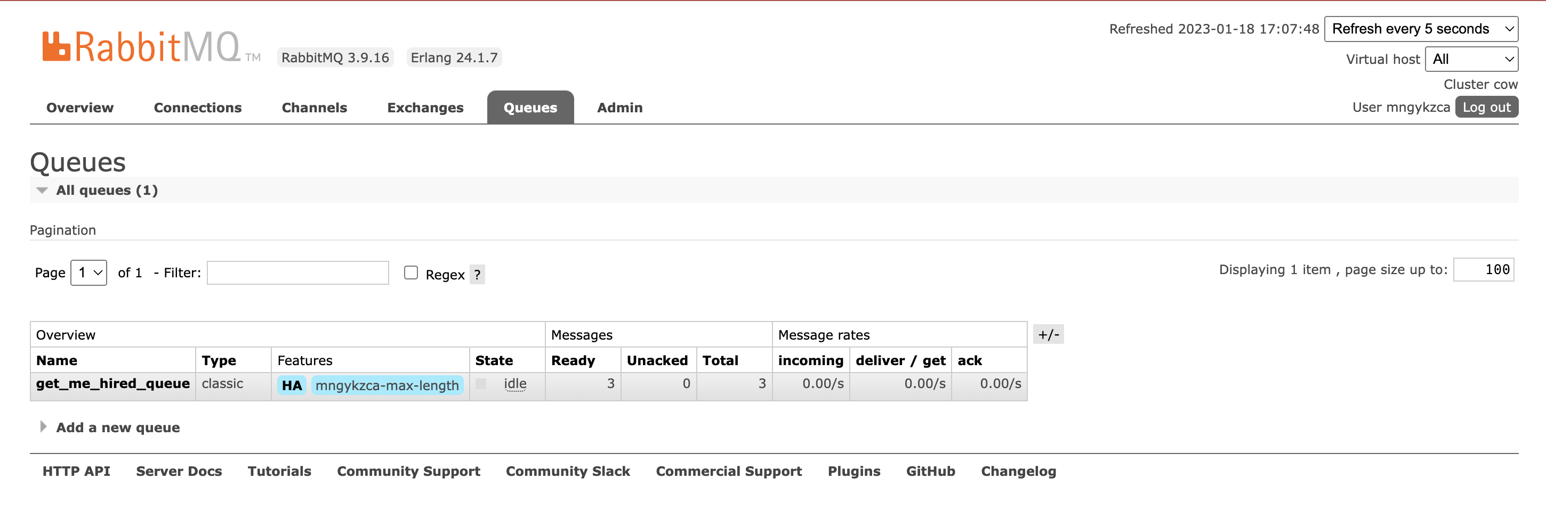This screenshot has width=1546, height=528.
Task: Click the idle state label
Action: click(515, 384)
